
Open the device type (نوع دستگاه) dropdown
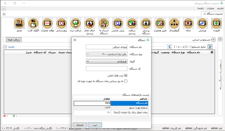107,54
